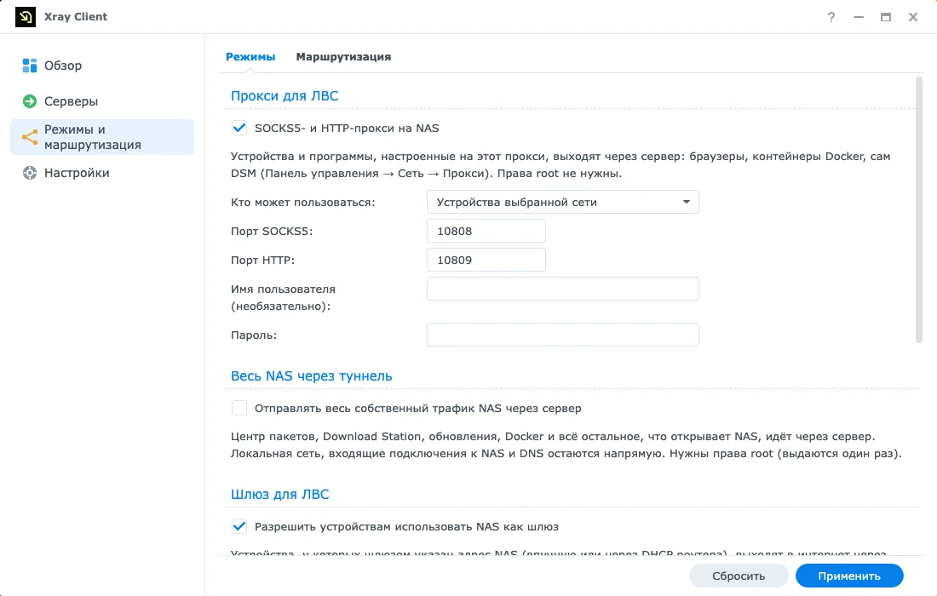Switch to the Режимы tab
Image resolution: width=937 pixels, height=596 pixels.
tap(250, 57)
